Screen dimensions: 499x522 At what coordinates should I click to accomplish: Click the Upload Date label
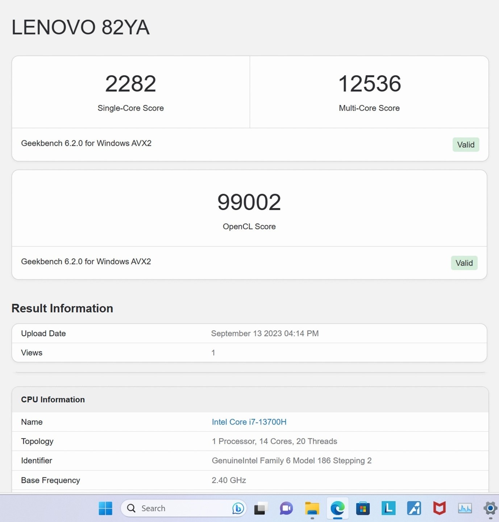coord(43,334)
